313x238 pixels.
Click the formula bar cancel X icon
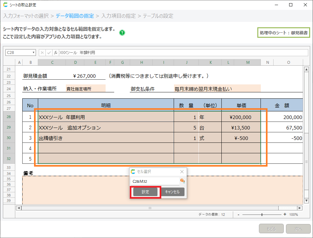coord(42,53)
